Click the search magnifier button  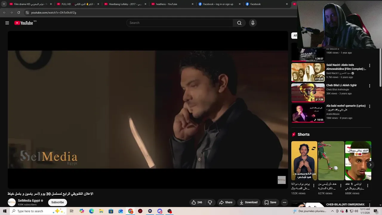[239, 23]
